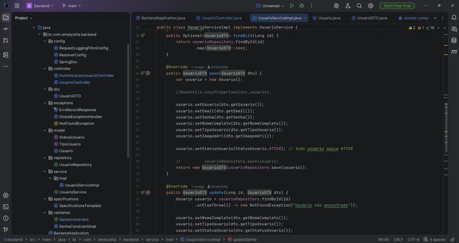The image size is (459, 243).
Task: Open Code With Me add-user icon
Action: click(x=348, y=6)
